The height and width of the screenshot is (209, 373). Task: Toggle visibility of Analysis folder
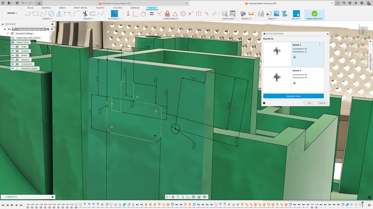(13, 51)
